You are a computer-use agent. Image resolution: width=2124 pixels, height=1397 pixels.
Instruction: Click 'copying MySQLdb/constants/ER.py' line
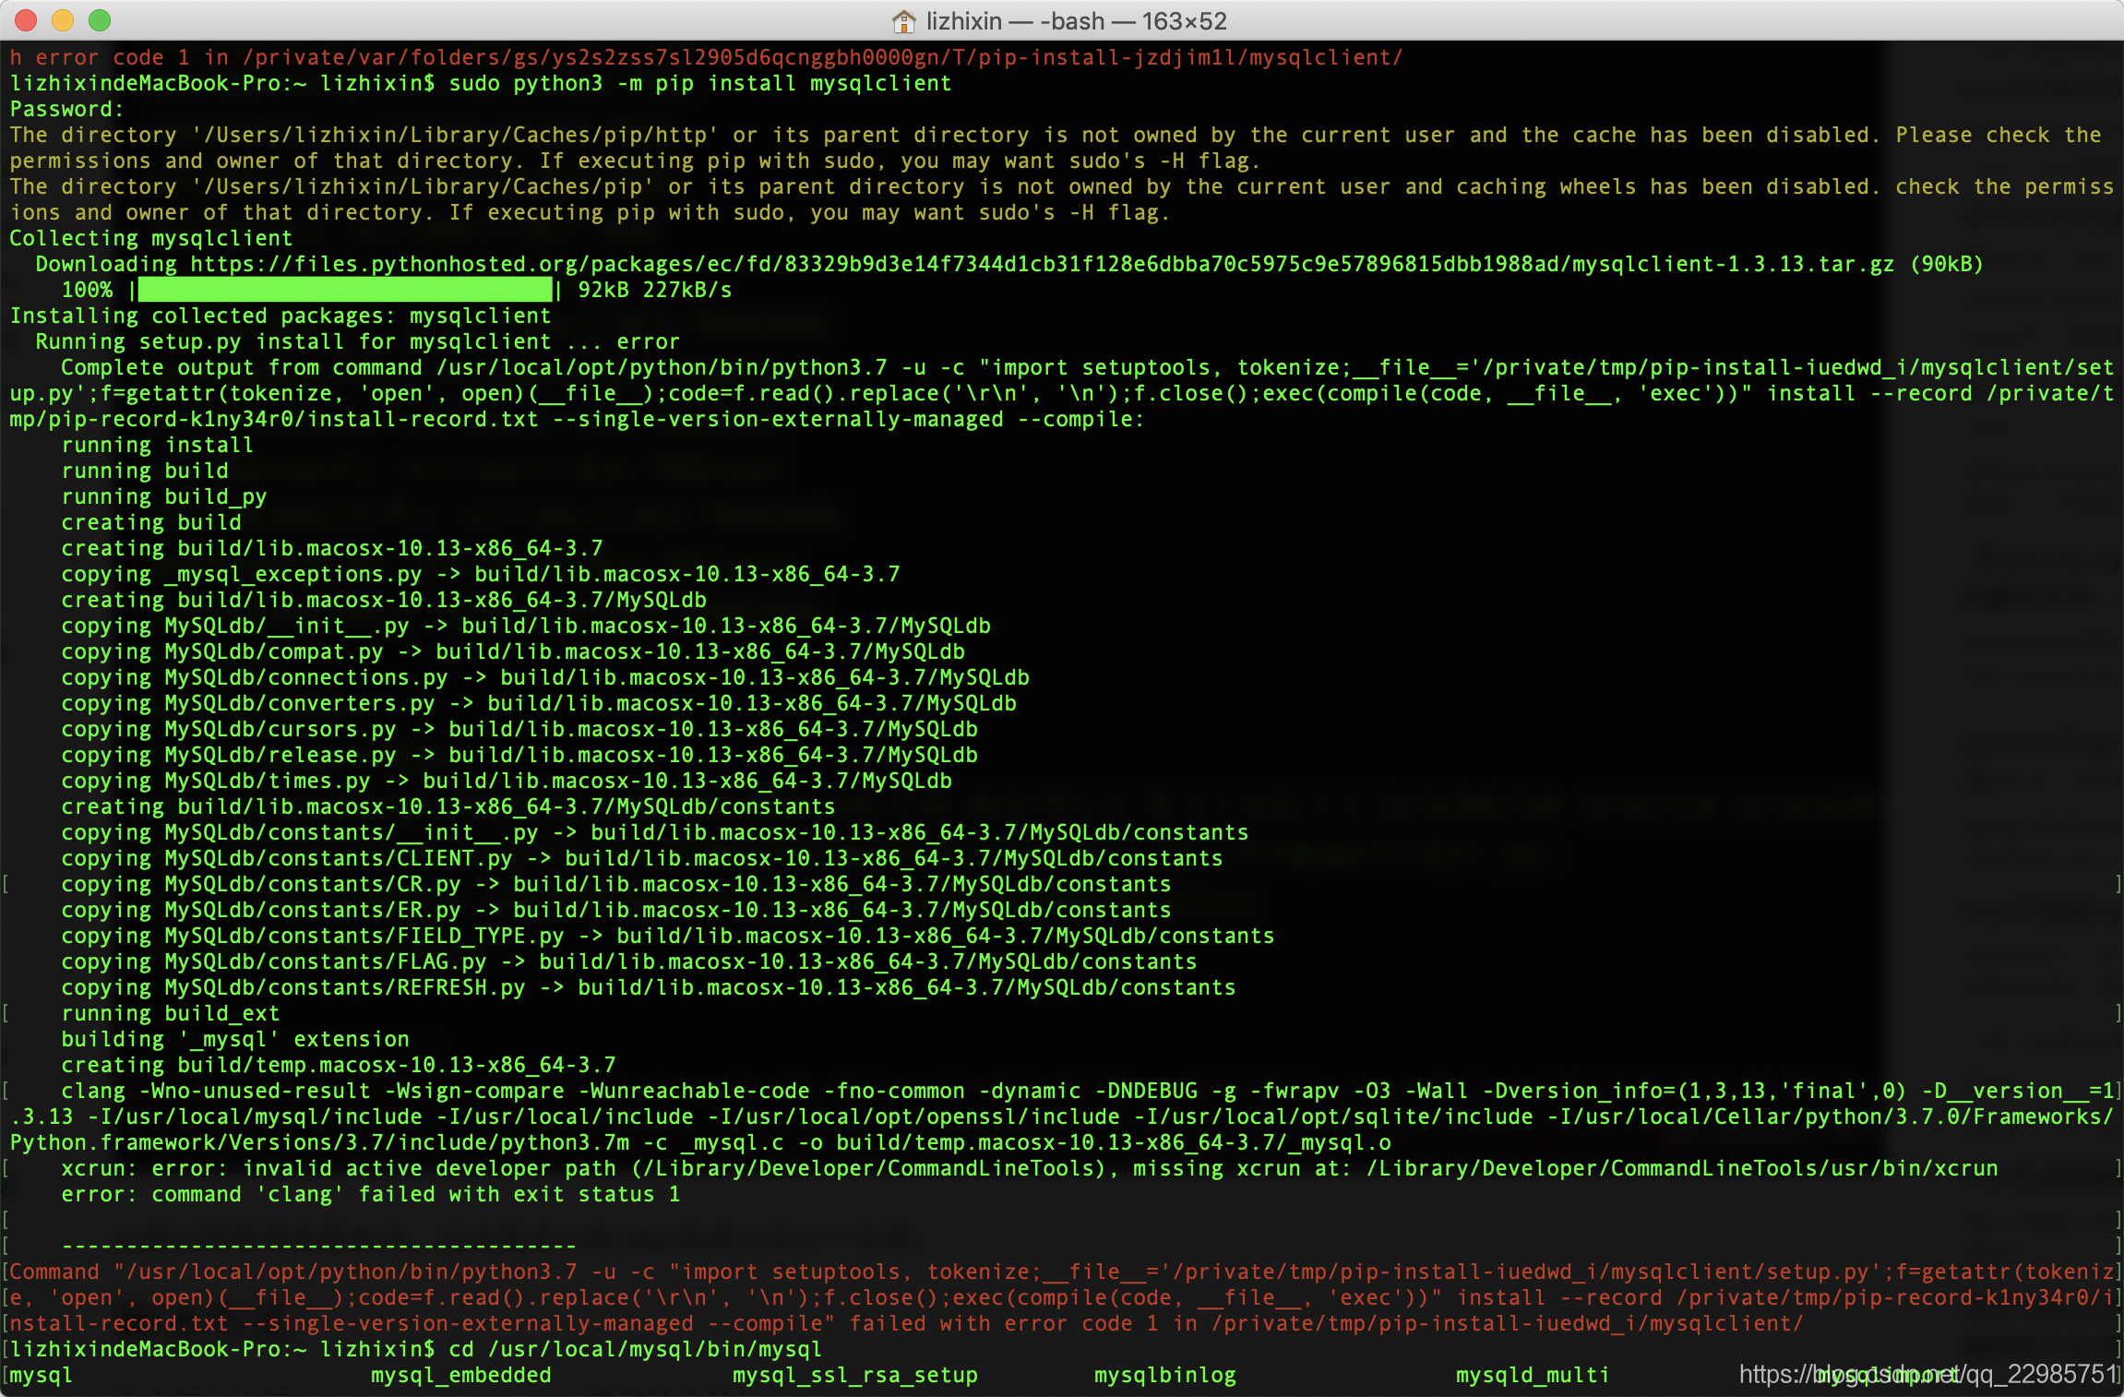click(616, 910)
